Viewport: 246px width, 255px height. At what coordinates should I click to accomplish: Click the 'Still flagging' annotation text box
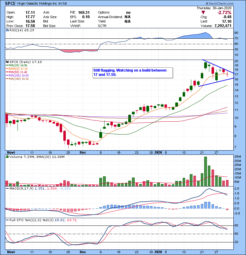[133, 73]
